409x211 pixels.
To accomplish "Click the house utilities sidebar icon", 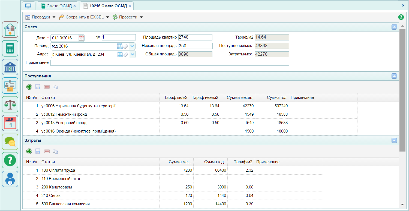I will coord(10,30).
